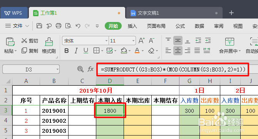
Task: Open the Borders dropdown arrow
Action: (102, 51)
